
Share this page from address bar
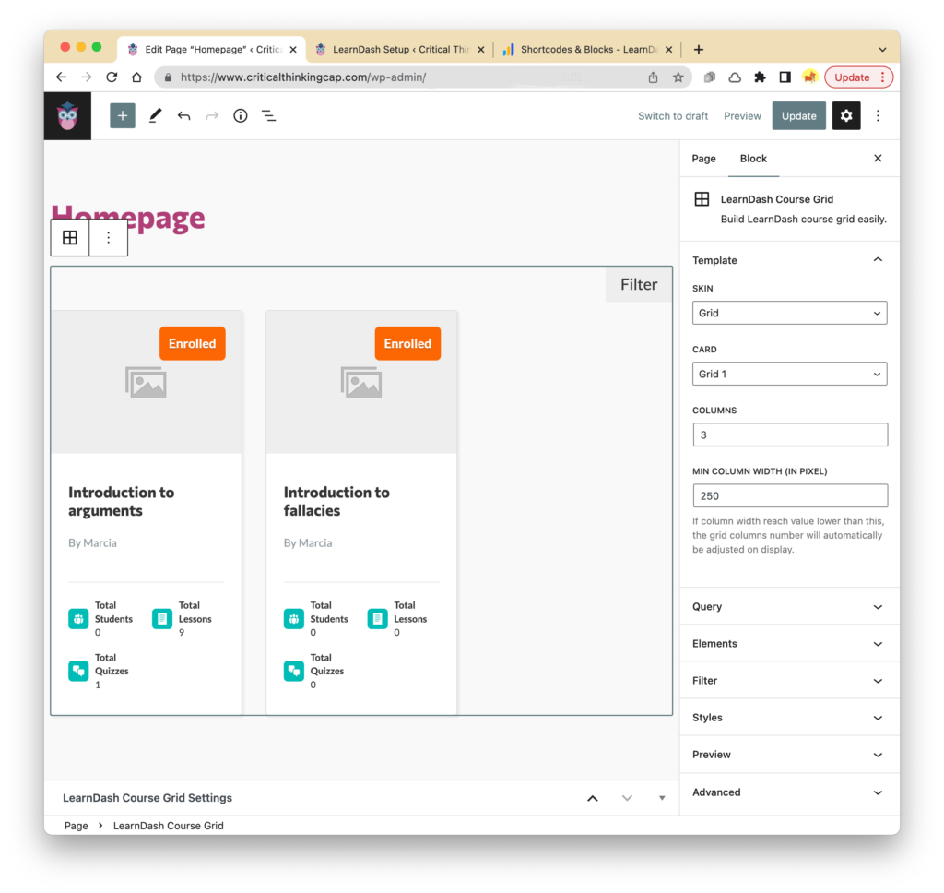pyautogui.click(x=653, y=77)
